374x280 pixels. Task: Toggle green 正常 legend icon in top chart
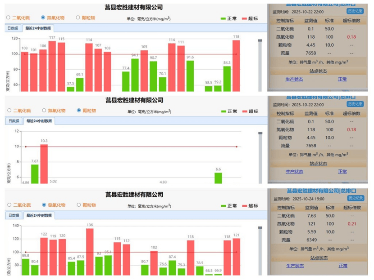coord(223,18)
